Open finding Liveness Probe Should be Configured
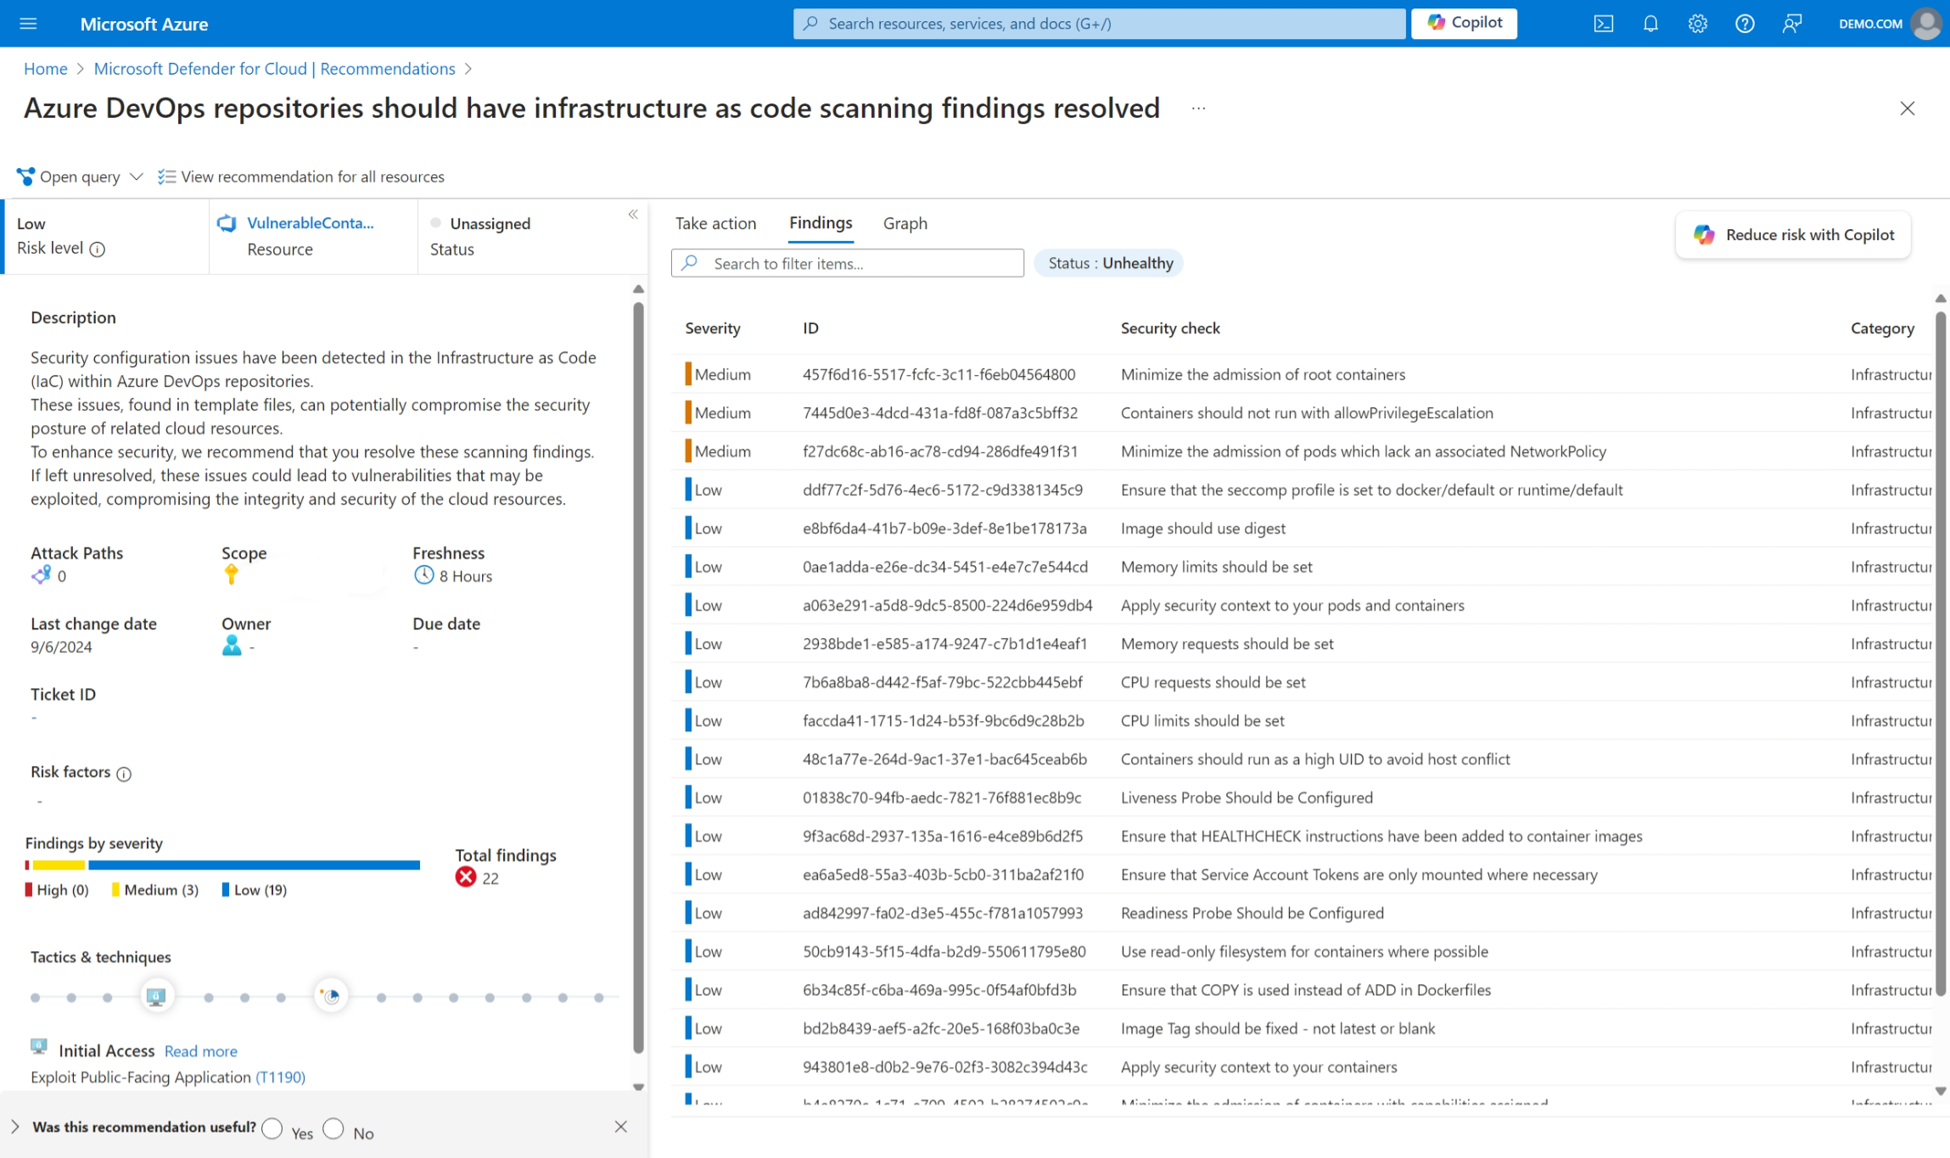The image size is (1950, 1158). pyautogui.click(x=1247, y=797)
